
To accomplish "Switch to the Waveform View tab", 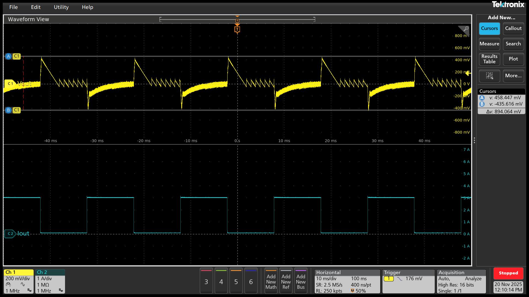I will pos(28,19).
